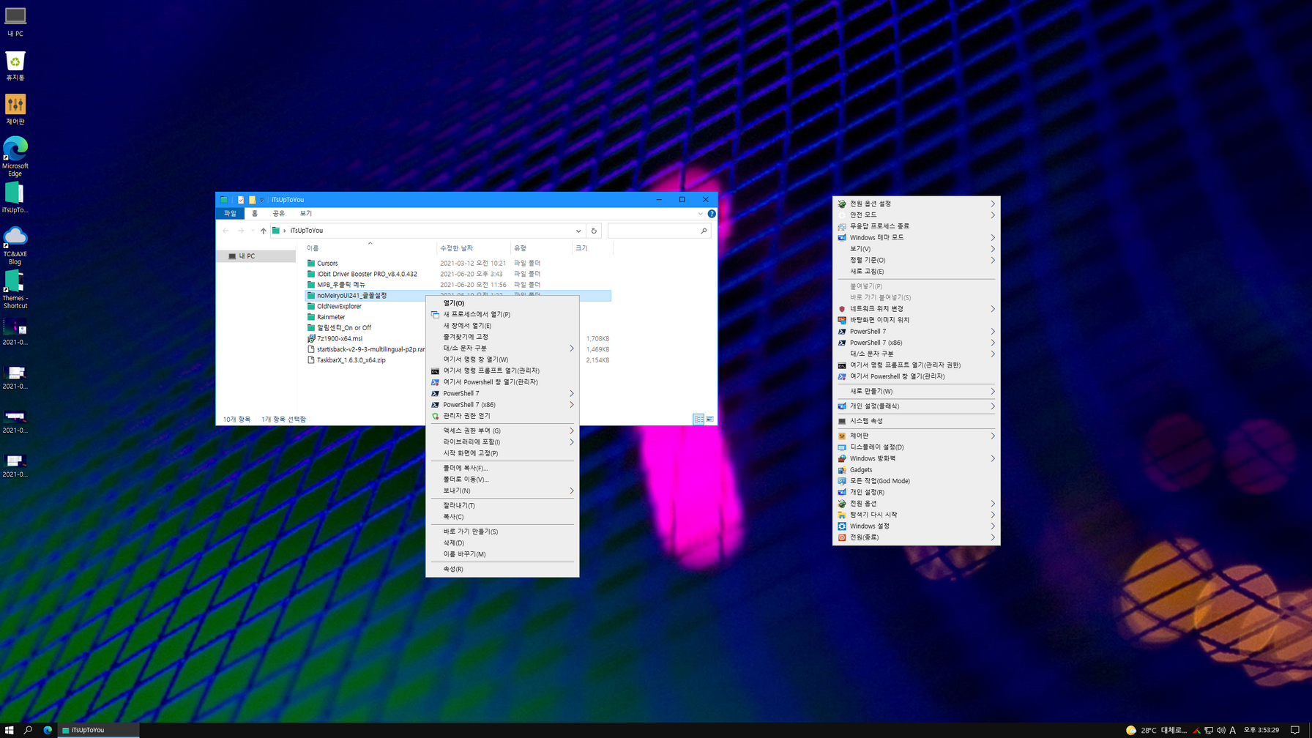Open taskbar search magnifier
This screenshot has width=1312, height=738.
click(x=28, y=730)
